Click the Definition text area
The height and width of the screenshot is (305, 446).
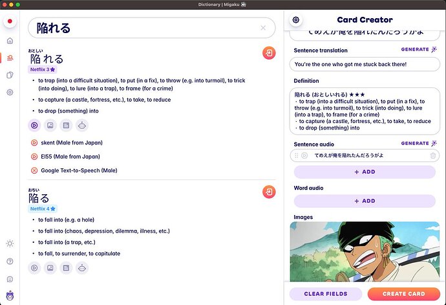(365, 111)
